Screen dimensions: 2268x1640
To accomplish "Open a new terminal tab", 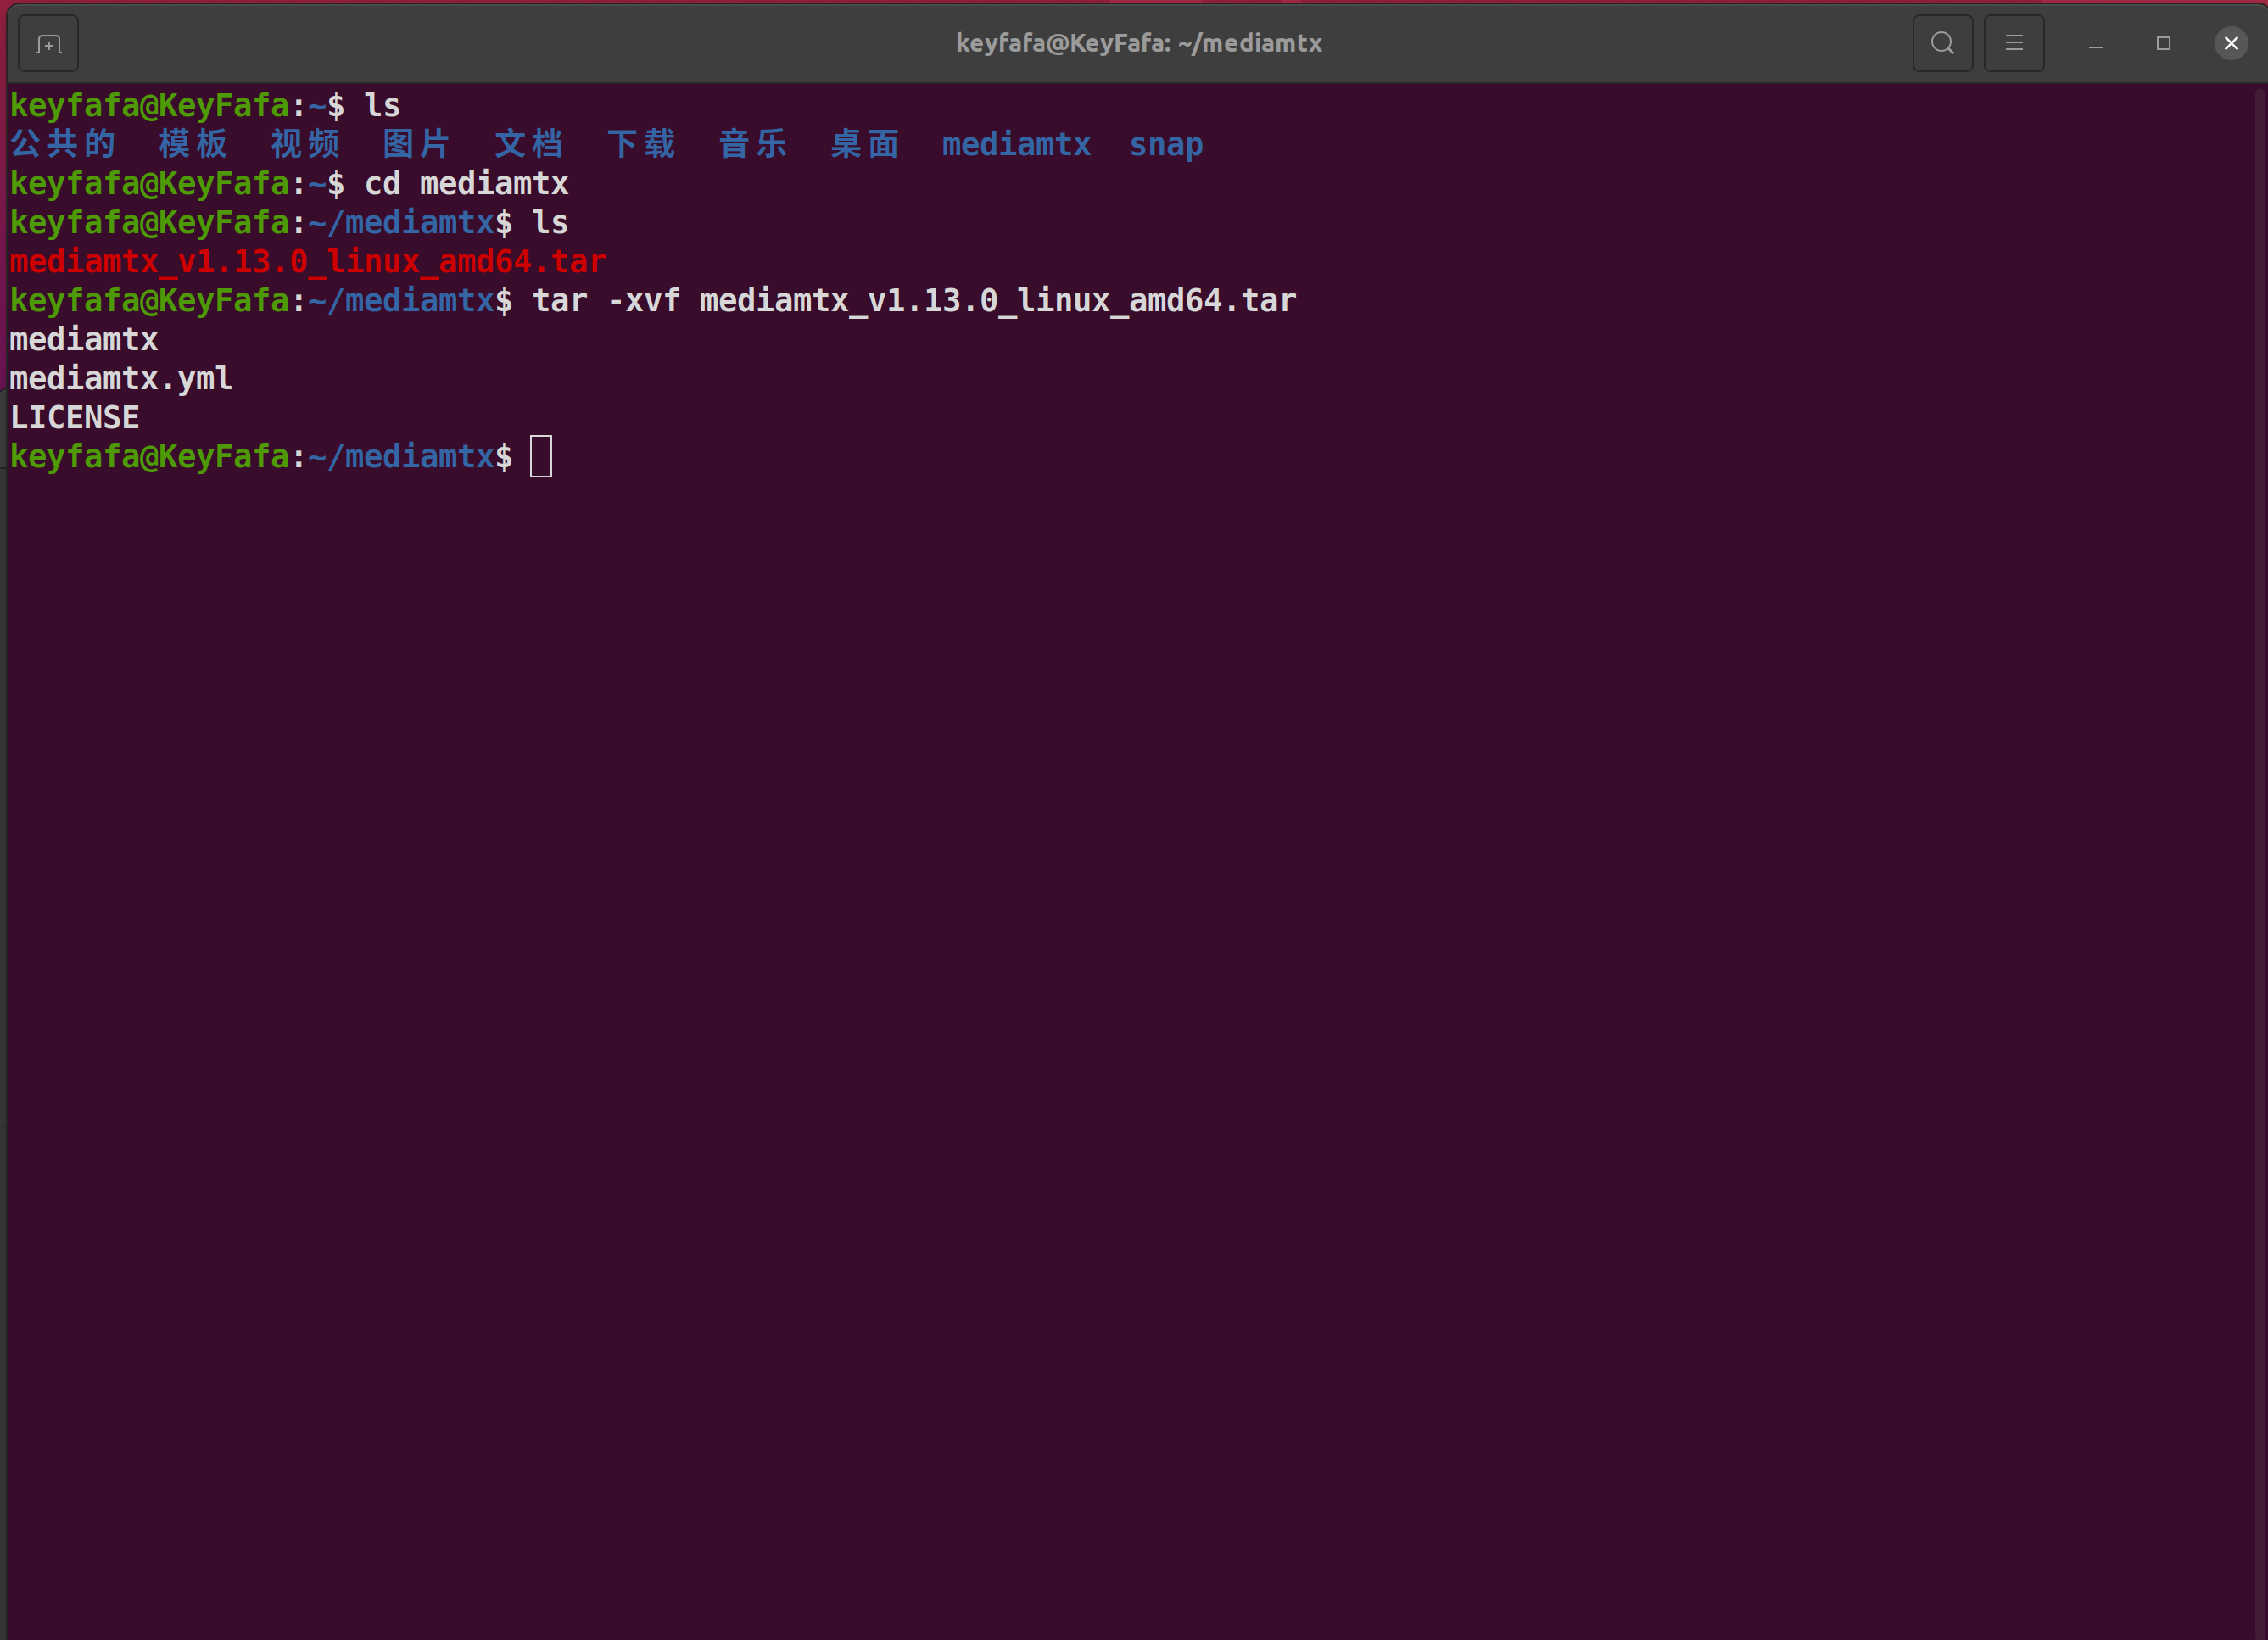I will [47, 43].
